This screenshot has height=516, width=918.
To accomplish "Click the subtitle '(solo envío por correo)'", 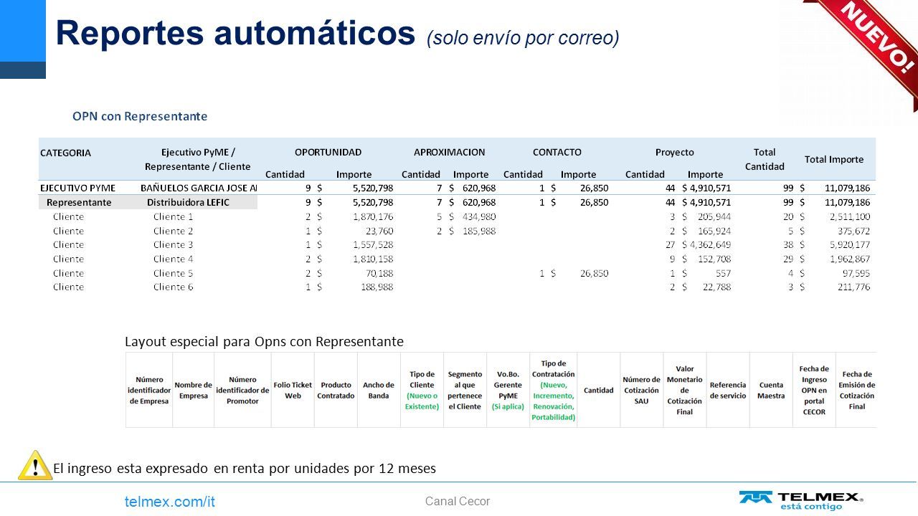I will 523,38.
